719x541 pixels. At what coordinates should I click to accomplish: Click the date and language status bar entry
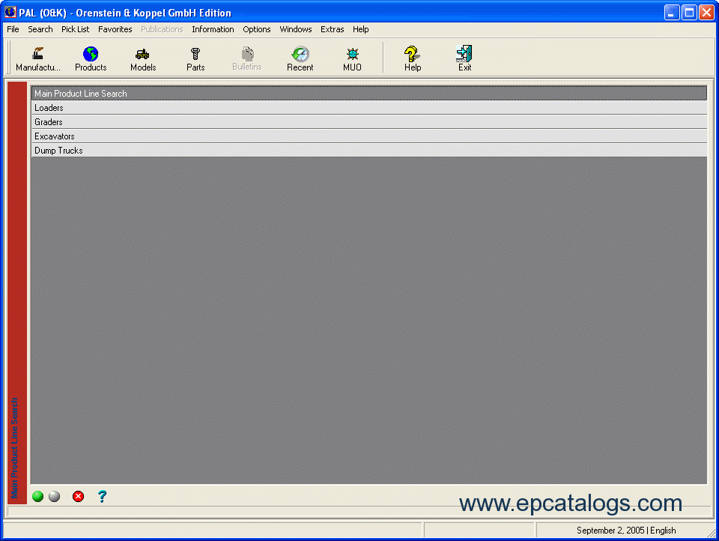pos(626,531)
